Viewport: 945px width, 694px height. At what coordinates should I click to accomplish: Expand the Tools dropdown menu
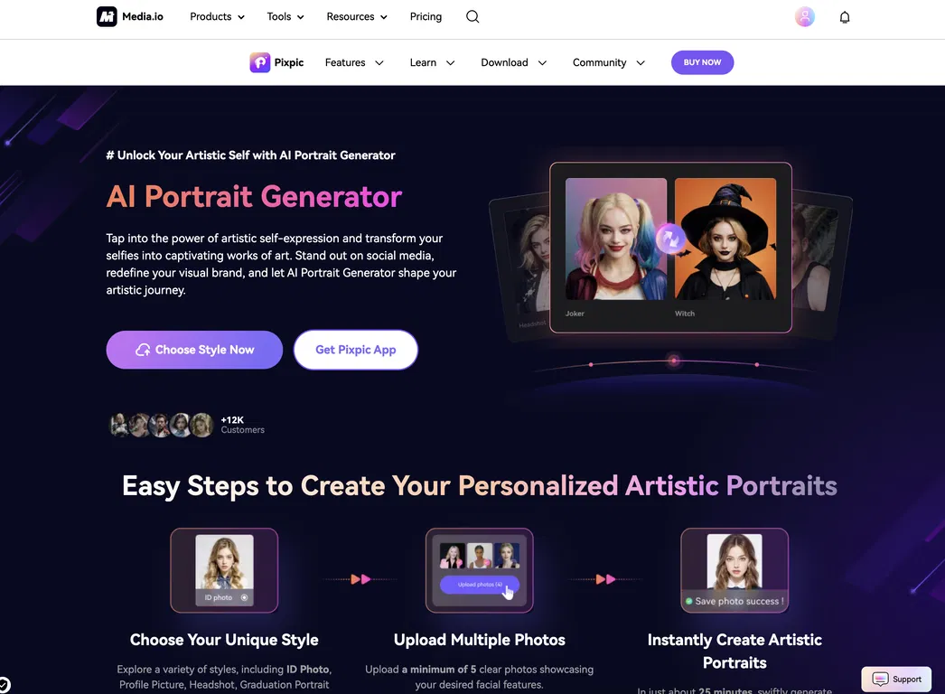(x=285, y=17)
